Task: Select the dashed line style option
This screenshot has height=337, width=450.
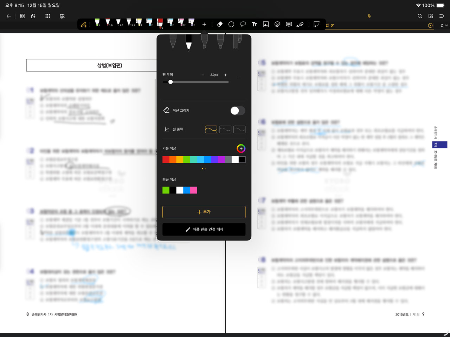Action: [225, 129]
